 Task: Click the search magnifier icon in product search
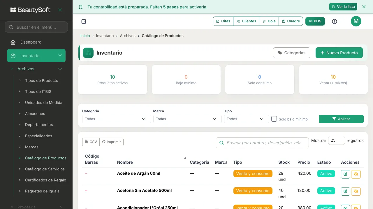[x=221, y=143]
